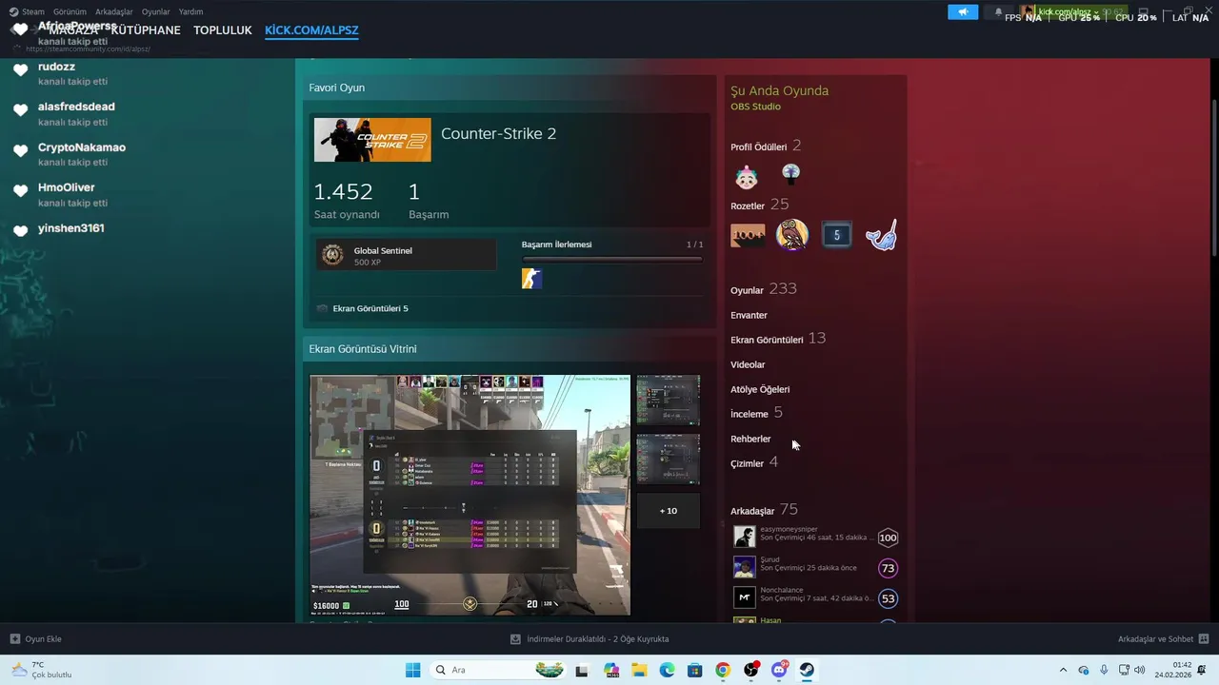
Task: Switch to KÜTÜPHANE tab
Action: pos(146,30)
